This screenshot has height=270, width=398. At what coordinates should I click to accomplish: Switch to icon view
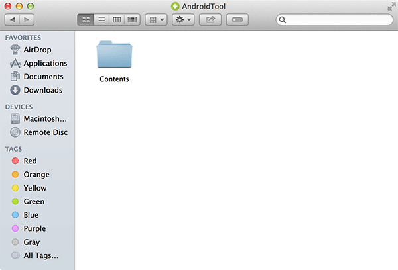86,19
